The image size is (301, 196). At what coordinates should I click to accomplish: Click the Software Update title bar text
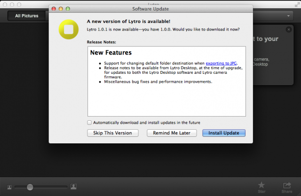[150, 9]
